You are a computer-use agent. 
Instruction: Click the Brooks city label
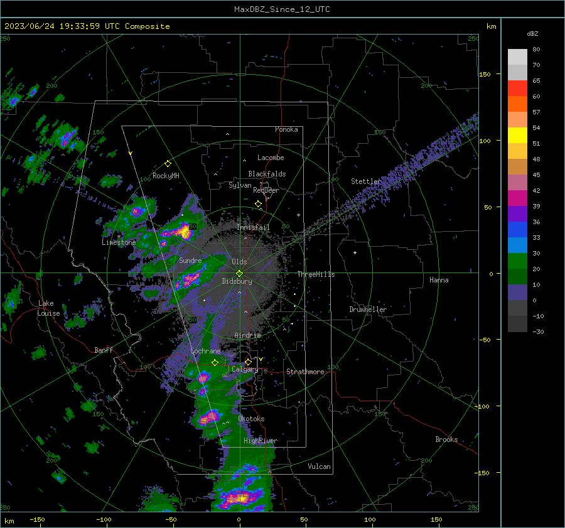(x=446, y=439)
